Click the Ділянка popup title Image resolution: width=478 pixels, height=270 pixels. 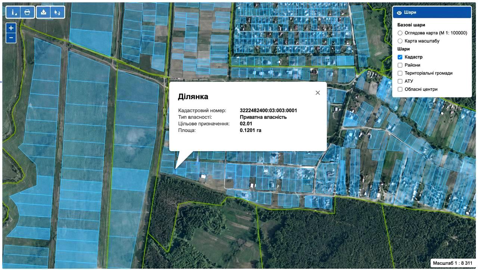click(193, 96)
